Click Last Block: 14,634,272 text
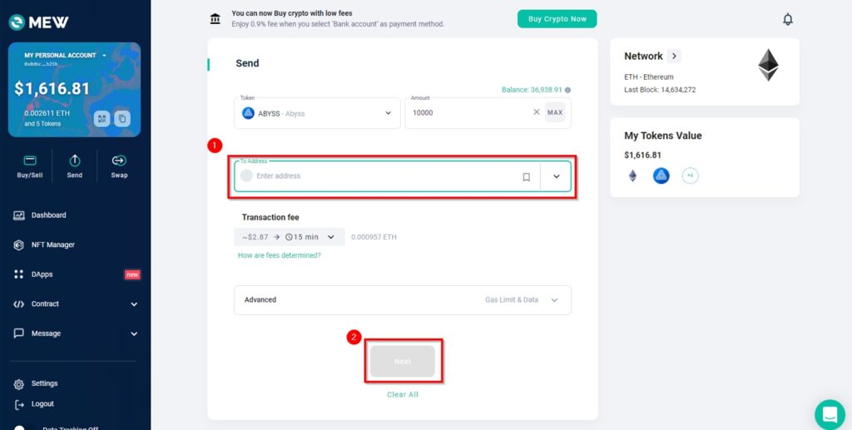The width and height of the screenshot is (852, 430). [x=660, y=90]
